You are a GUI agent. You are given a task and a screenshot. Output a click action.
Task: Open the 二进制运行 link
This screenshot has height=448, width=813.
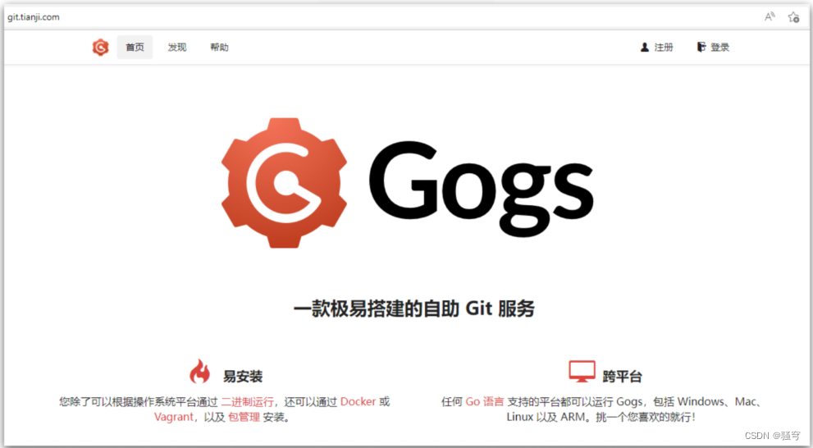point(247,402)
